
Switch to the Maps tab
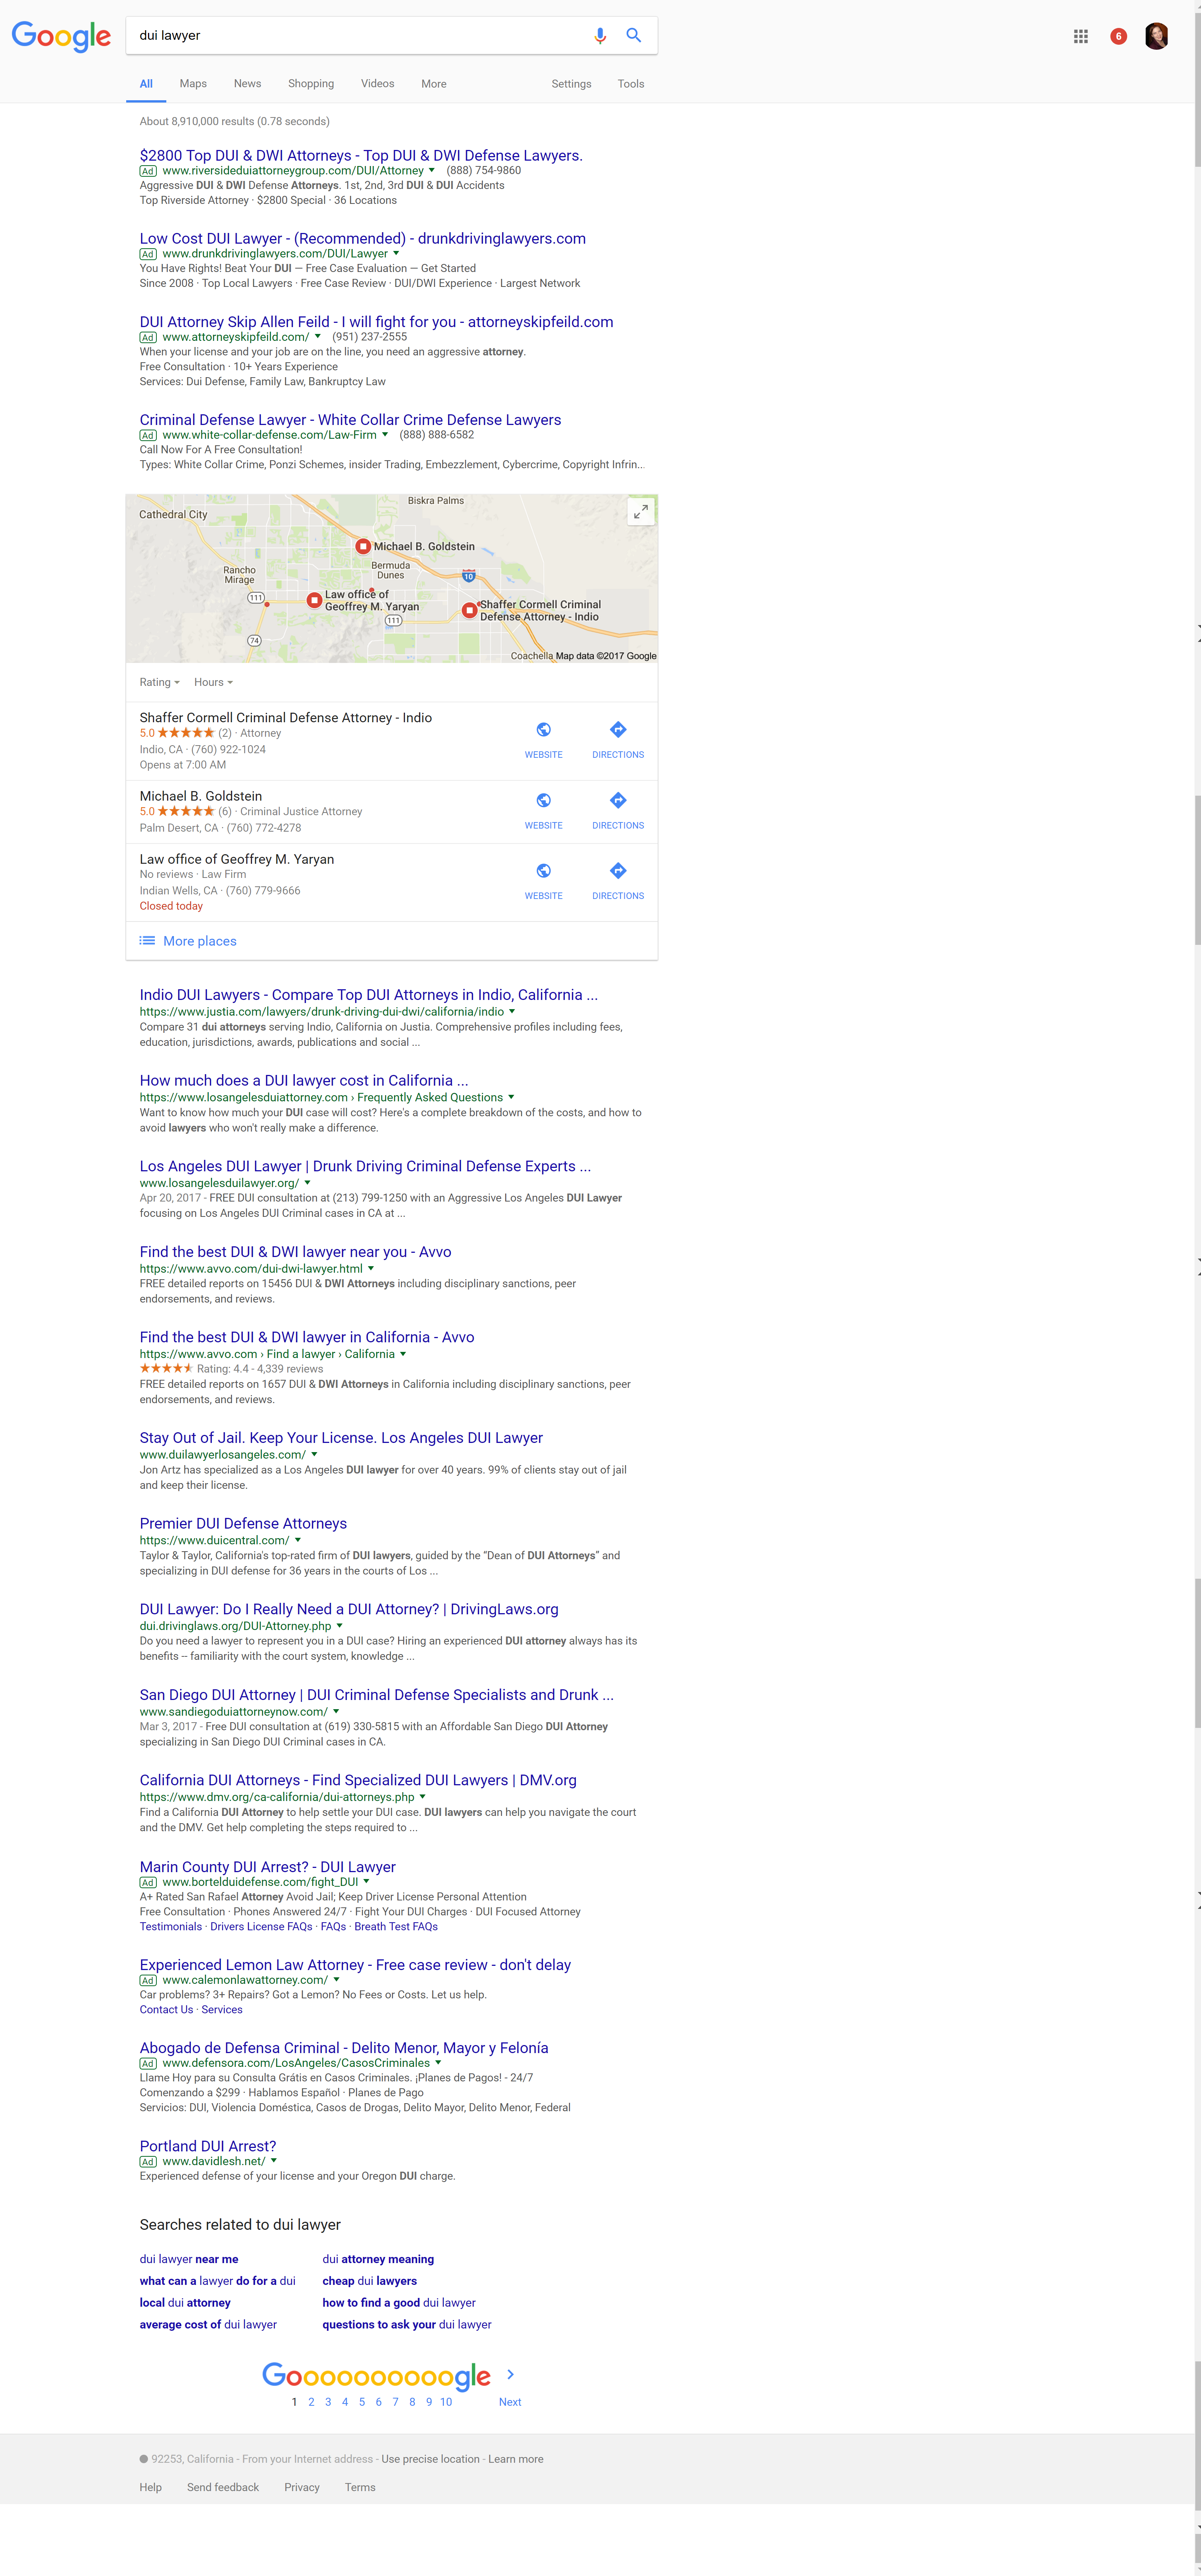click(193, 84)
